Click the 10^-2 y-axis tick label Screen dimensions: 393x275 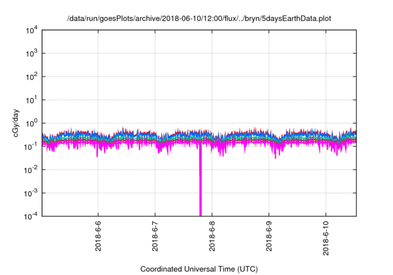31,170
